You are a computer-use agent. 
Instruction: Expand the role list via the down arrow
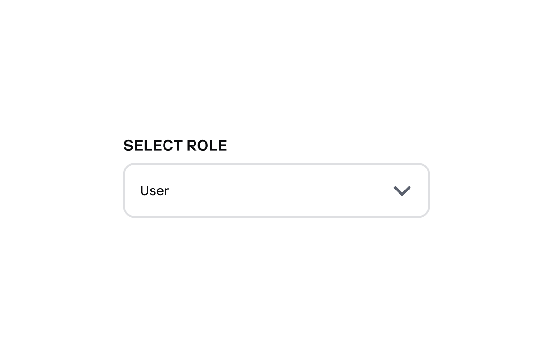[402, 191]
